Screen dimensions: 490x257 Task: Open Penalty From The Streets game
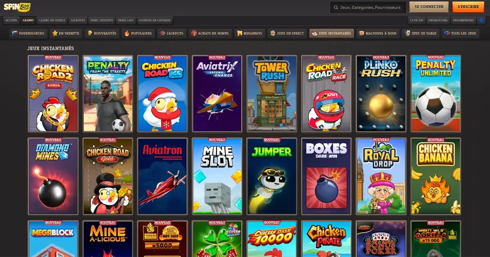(x=108, y=94)
